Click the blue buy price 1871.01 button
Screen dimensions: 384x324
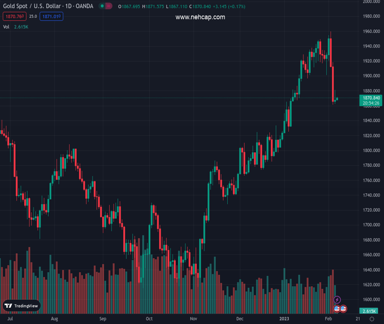point(51,17)
